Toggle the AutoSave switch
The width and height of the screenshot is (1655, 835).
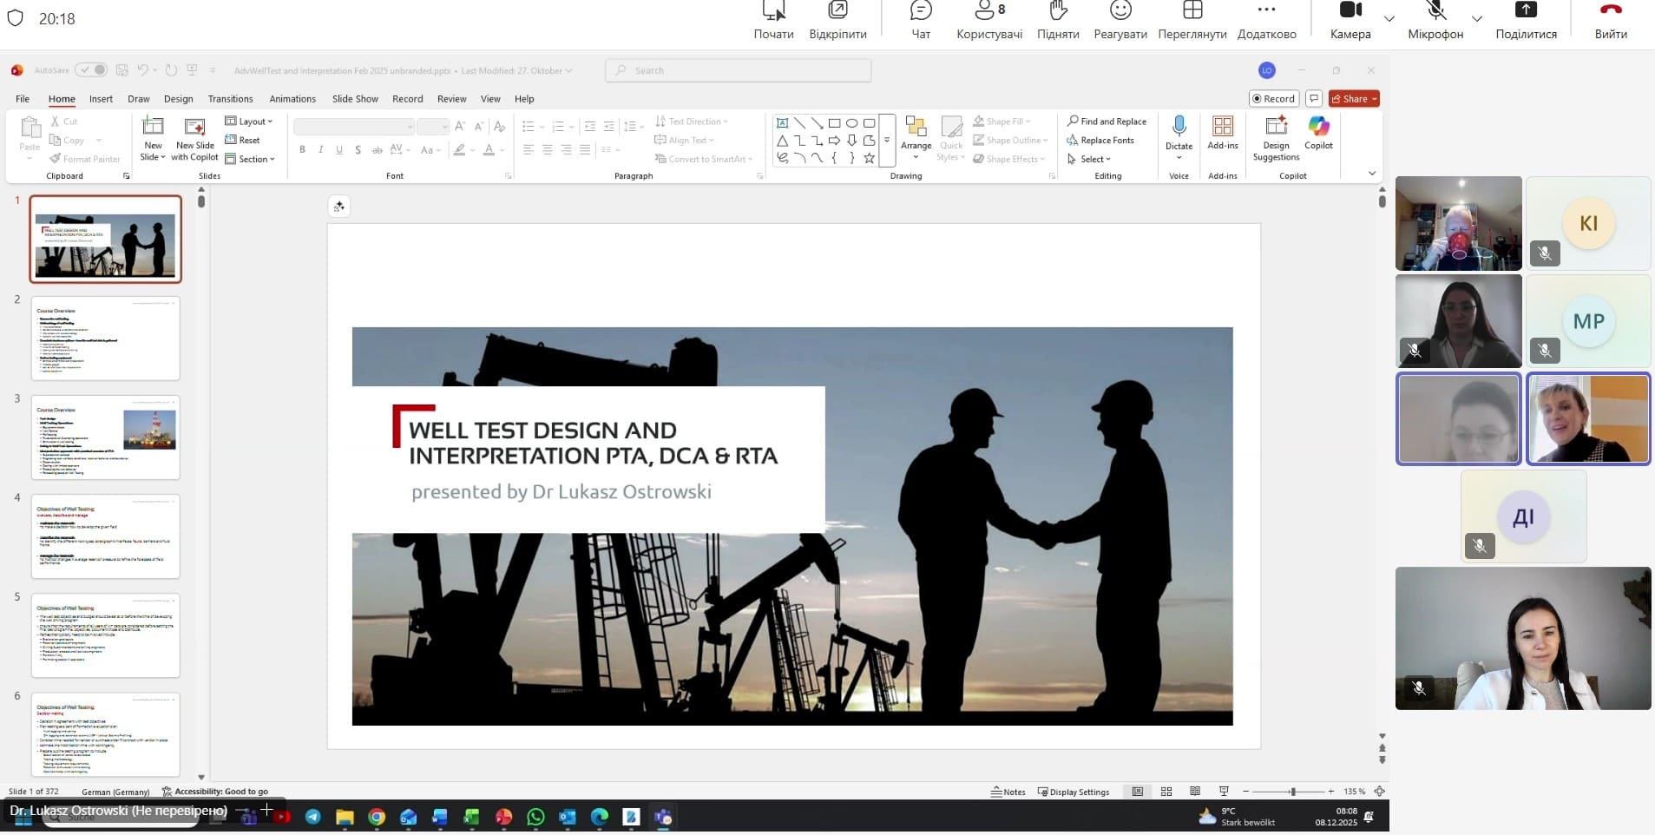pyautogui.click(x=91, y=70)
